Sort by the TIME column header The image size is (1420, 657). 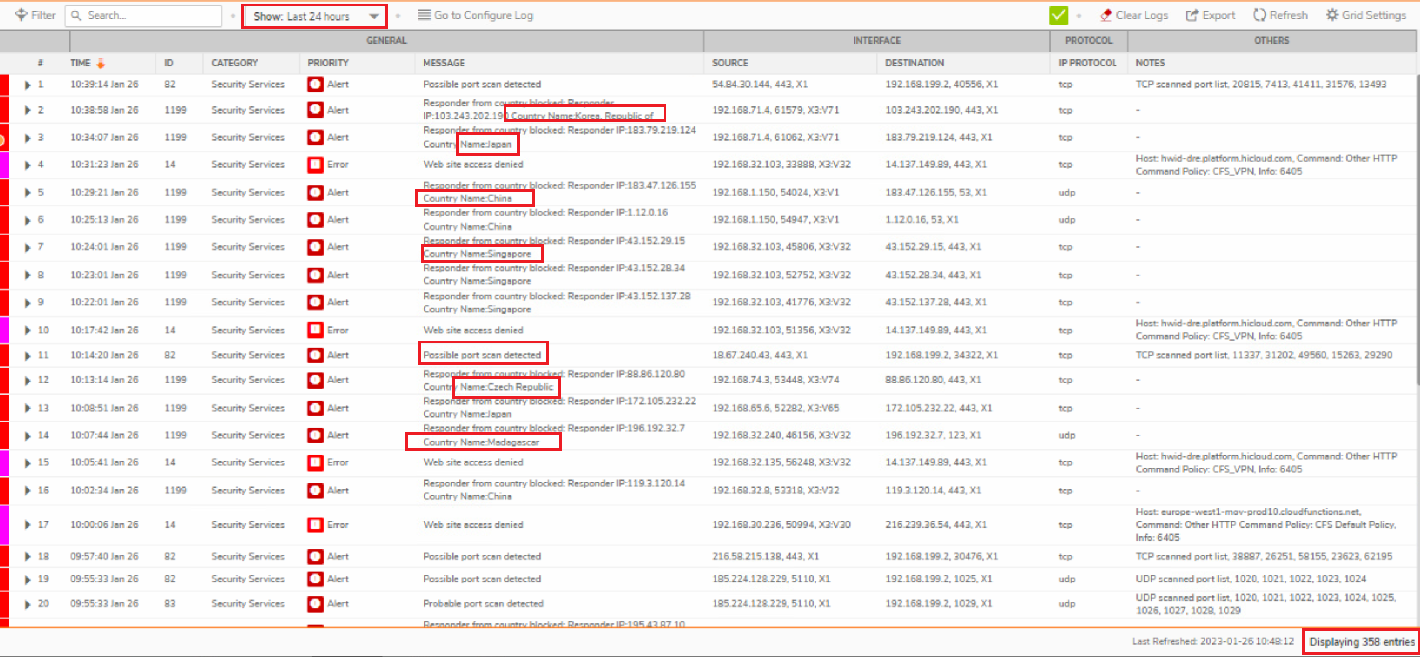pyautogui.click(x=81, y=63)
